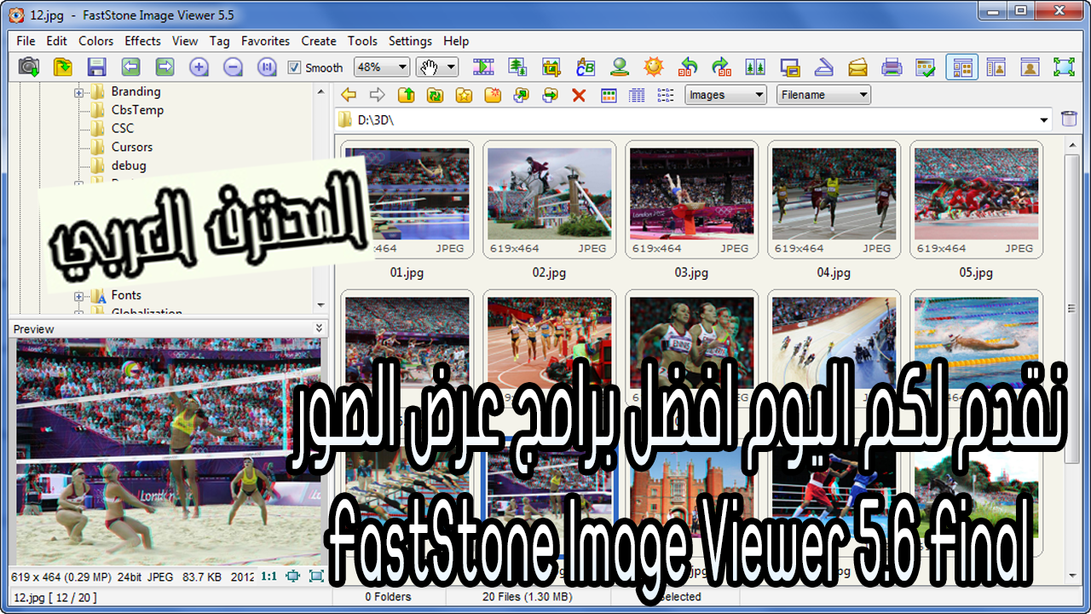Click the Actual Size 1:1 toolbar icon
This screenshot has height=614, width=1091.
coord(267,67)
